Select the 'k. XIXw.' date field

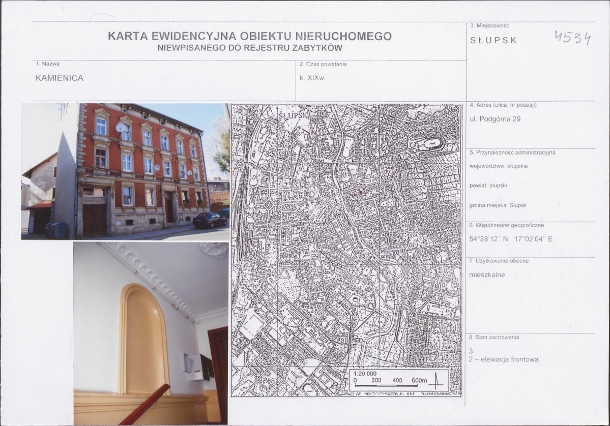(312, 78)
